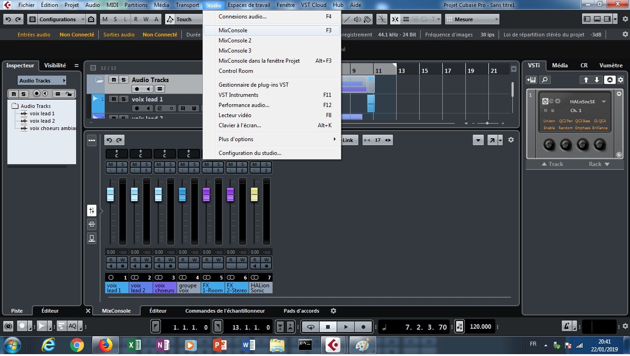This screenshot has height=356, width=630.
Task: Click the transport Play button
Action: click(x=346, y=327)
